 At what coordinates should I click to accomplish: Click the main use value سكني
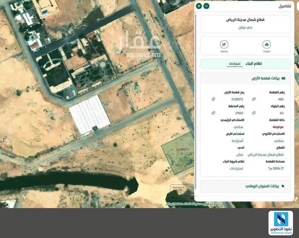pyautogui.click(x=238, y=127)
